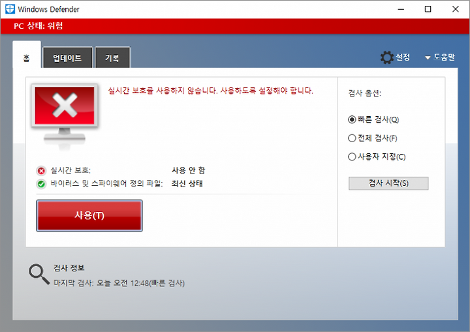Click the 도움말 help label
Screen dimensions: 470x332
(445, 57)
